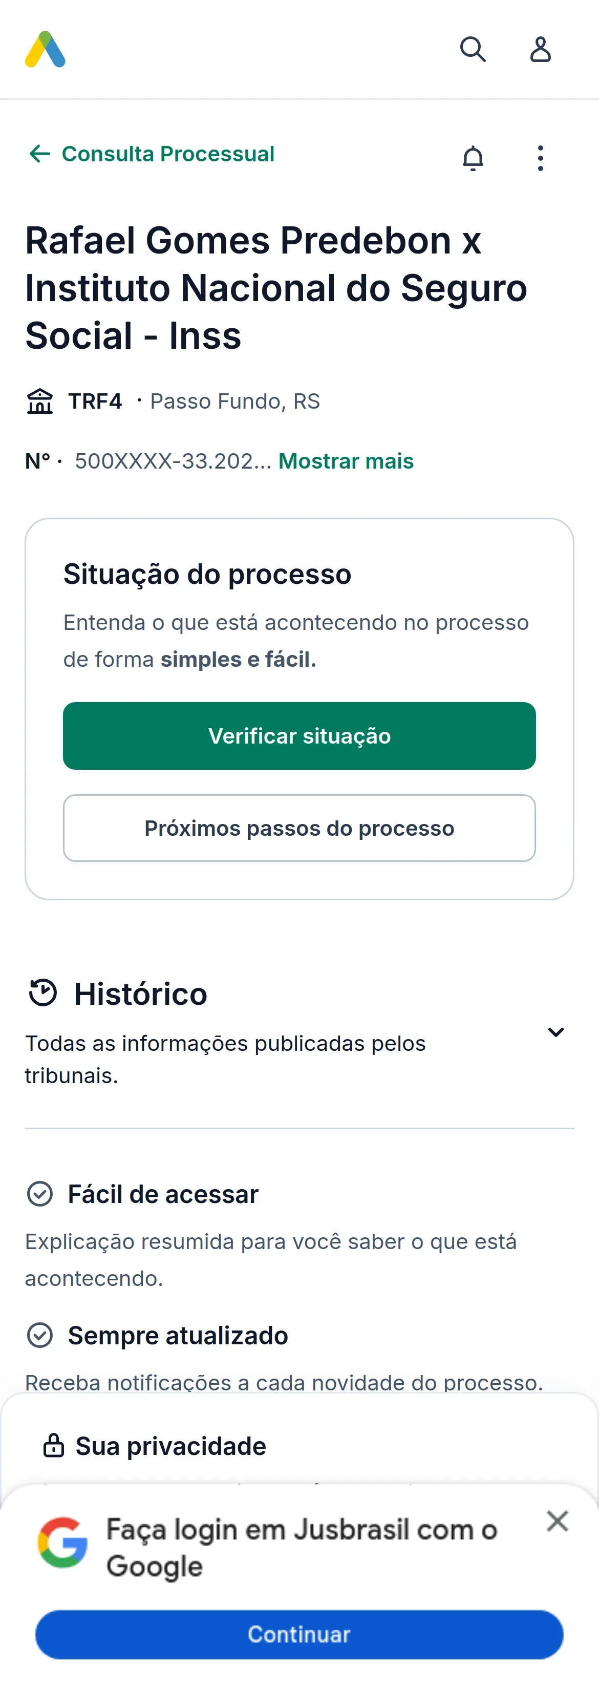Open the Consulta Processual breadcrumb link
Screen dimensions: 599x1690
(168, 154)
